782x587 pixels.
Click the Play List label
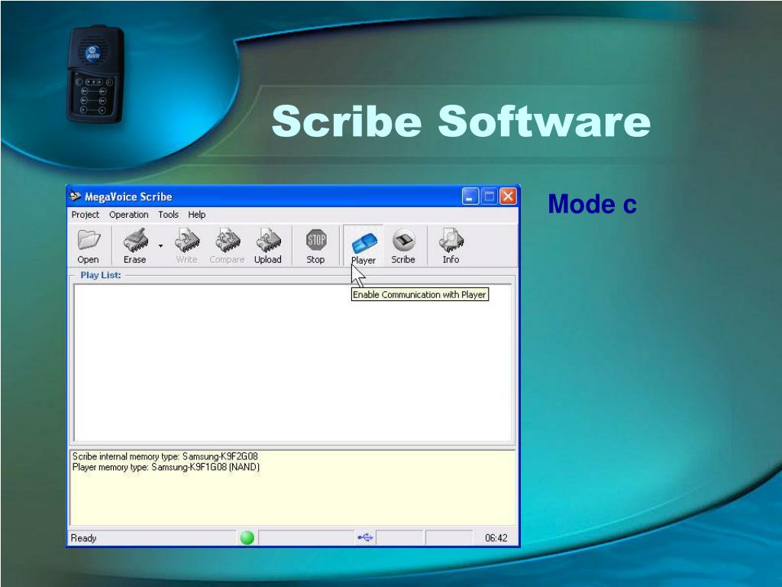coord(101,275)
